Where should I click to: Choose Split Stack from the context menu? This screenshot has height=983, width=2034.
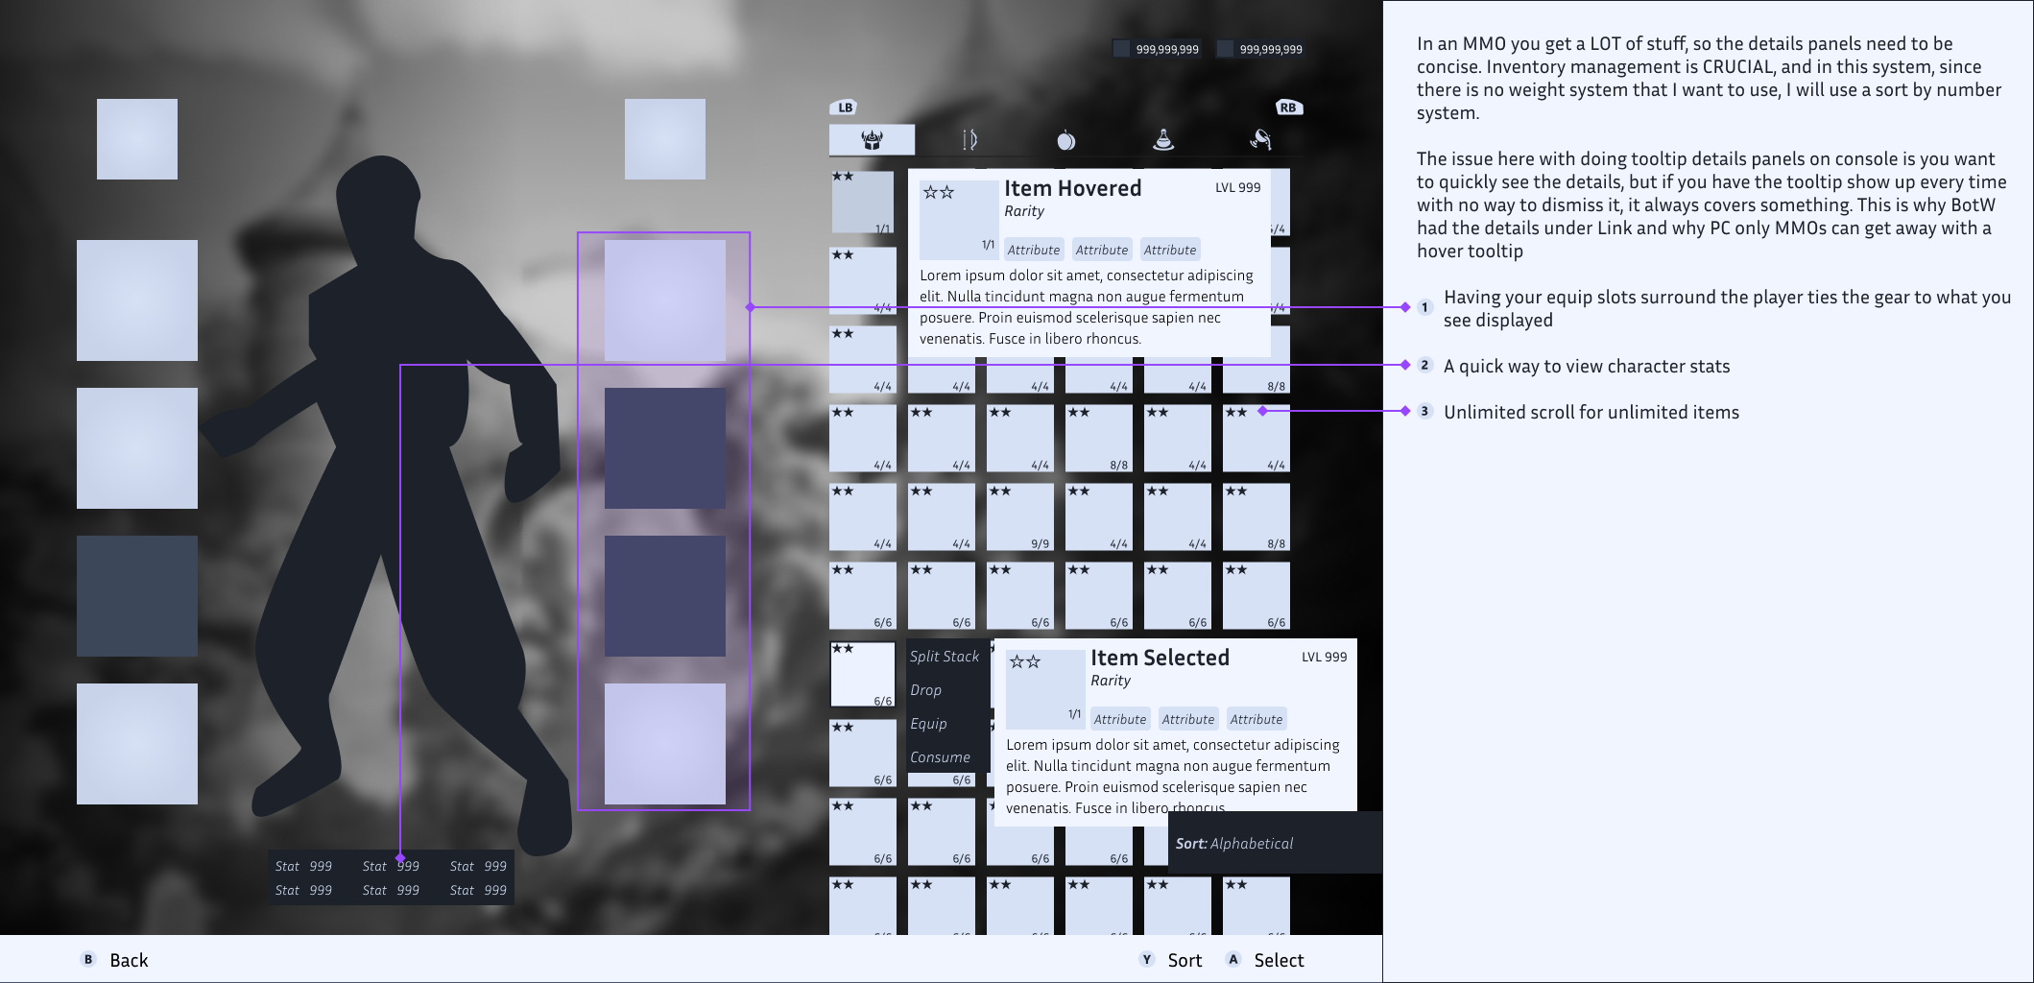[x=945, y=657]
